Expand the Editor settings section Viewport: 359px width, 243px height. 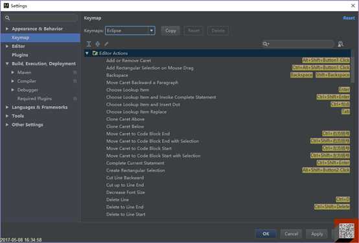coord(7,46)
